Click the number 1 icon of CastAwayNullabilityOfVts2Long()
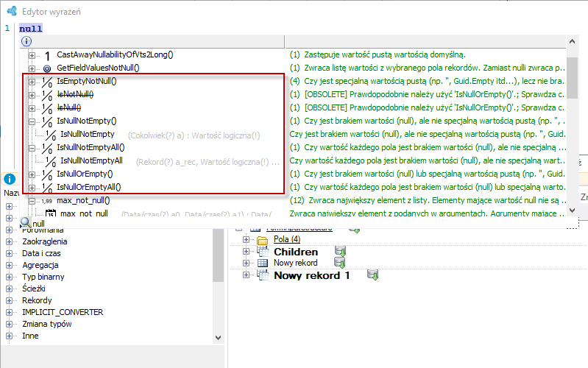Image resolution: width=588 pixels, height=368 pixels. tap(47, 55)
